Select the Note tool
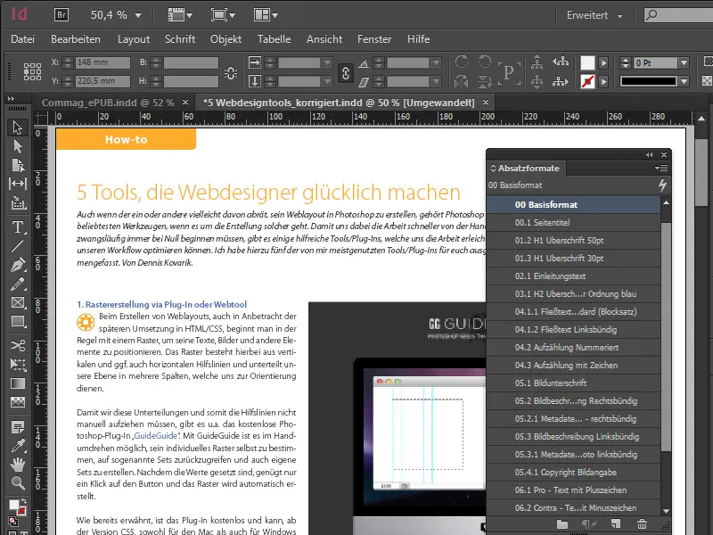Viewport: 713px width, 535px height. click(17, 427)
